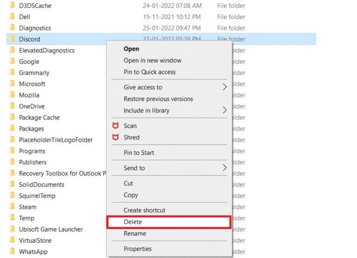This screenshot has width=357, height=258.
Task: Select the ElevatedDiagnostics folder name
Action: click(47, 50)
